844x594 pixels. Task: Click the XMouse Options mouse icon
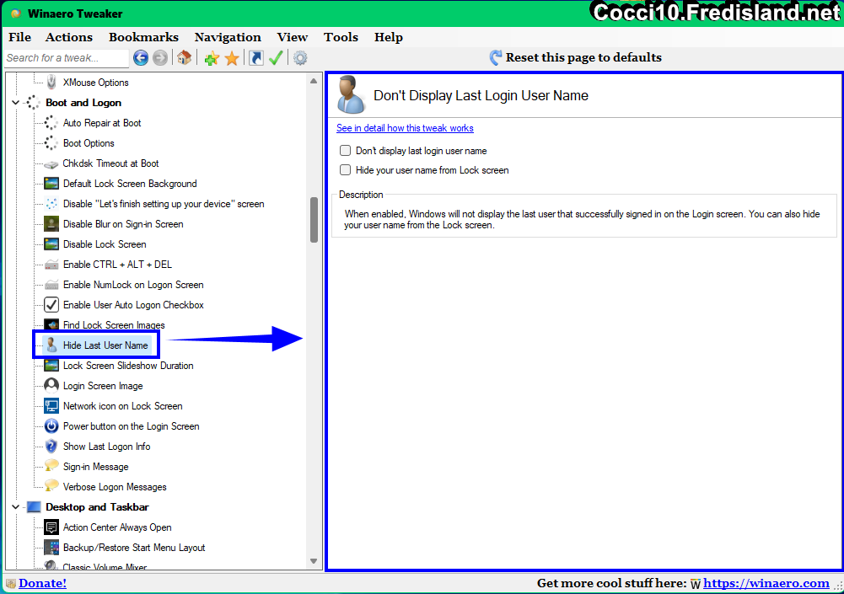click(x=51, y=83)
